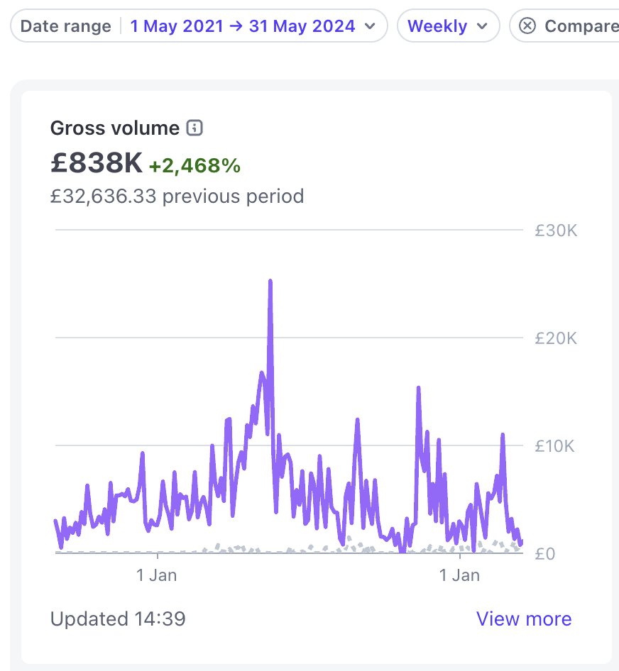Image resolution: width=619 pixels, height=671 pixels.
Task: Click the second '1 Jan' axis marker
Action: pyautogui.click(x=460, y=575)
